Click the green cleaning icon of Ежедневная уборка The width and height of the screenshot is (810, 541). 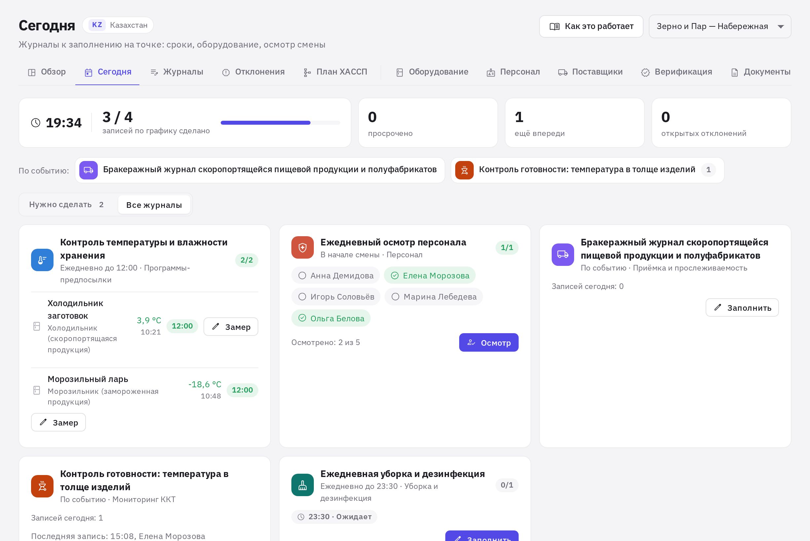(x=302, y=485)
